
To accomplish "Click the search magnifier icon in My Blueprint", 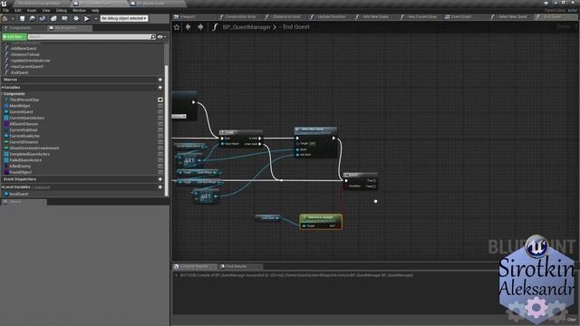I will pyautogui.click(x=153, y=36).
